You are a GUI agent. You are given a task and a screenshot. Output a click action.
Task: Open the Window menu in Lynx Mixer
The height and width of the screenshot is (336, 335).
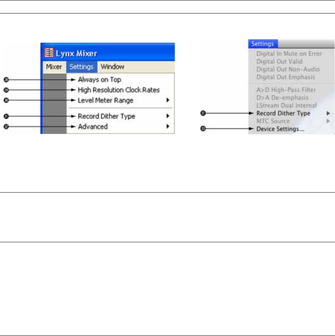[112, 67]
